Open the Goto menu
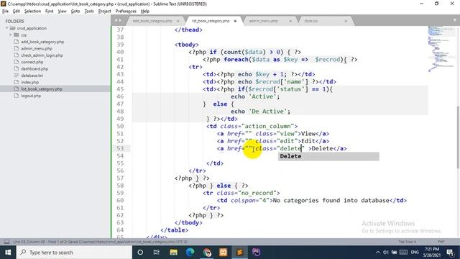This screenshot has width=460, height=259. (75, 12)
